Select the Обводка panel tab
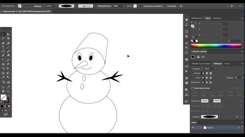 click(218, 64)
